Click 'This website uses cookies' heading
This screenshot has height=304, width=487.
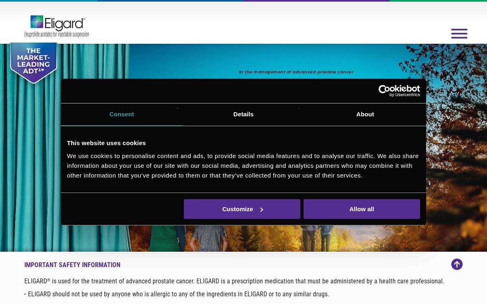106,143
